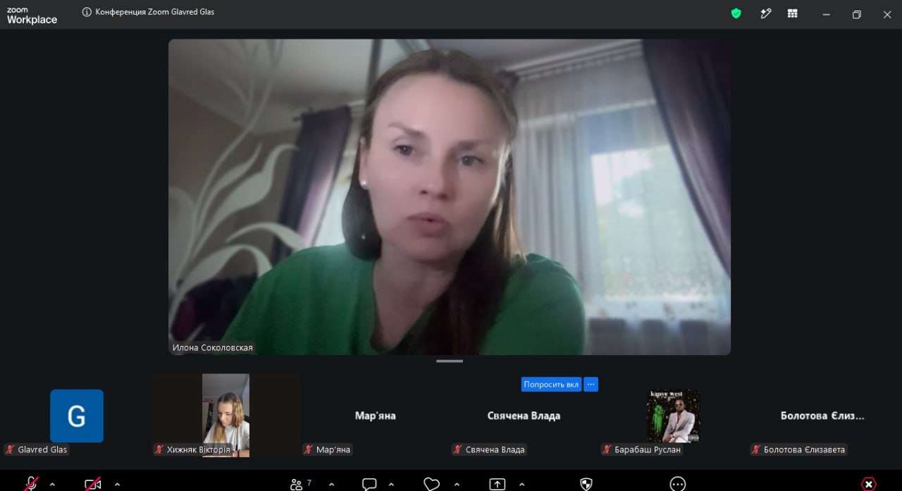The height and width of the screenshot is (491, 902).
Task: Open the host tools shield icon
Action: 586,484
